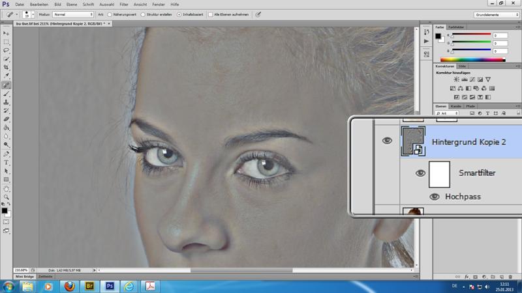Viewport: 522px width, 293px height.
Task: Open the Filter menu
Action: [124, 4]
